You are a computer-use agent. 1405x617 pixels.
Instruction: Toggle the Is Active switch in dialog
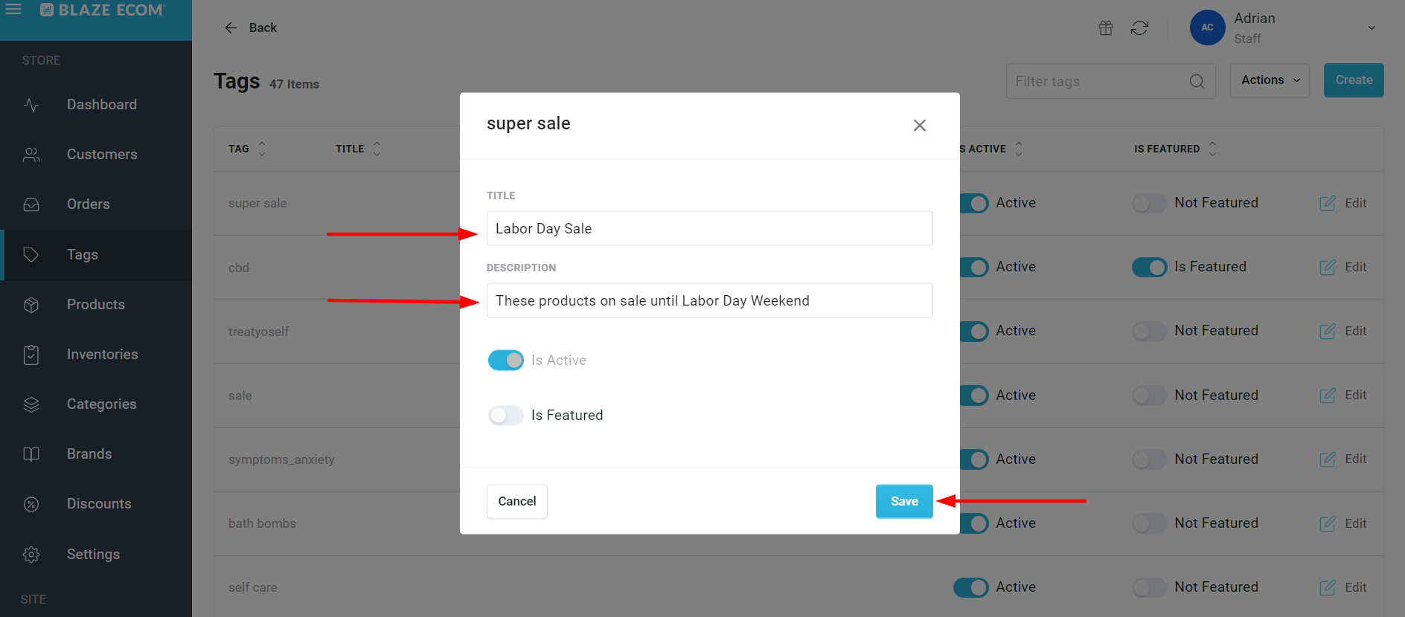coord(506,360)
